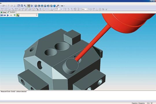The image size is (156, 104).
Task: Click the checkmark icon at the toolbar end
Action: point(106,9)
